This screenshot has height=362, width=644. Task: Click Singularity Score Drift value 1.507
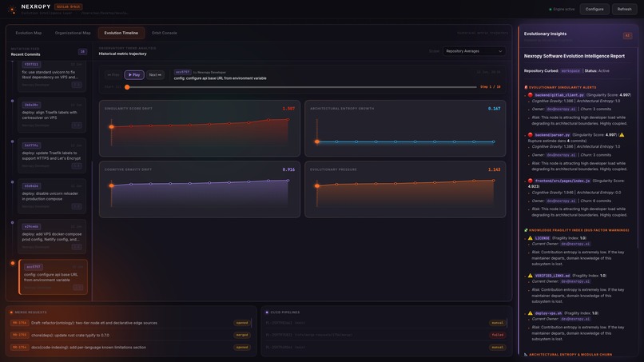pyautogui.click(x=288, y=109)
